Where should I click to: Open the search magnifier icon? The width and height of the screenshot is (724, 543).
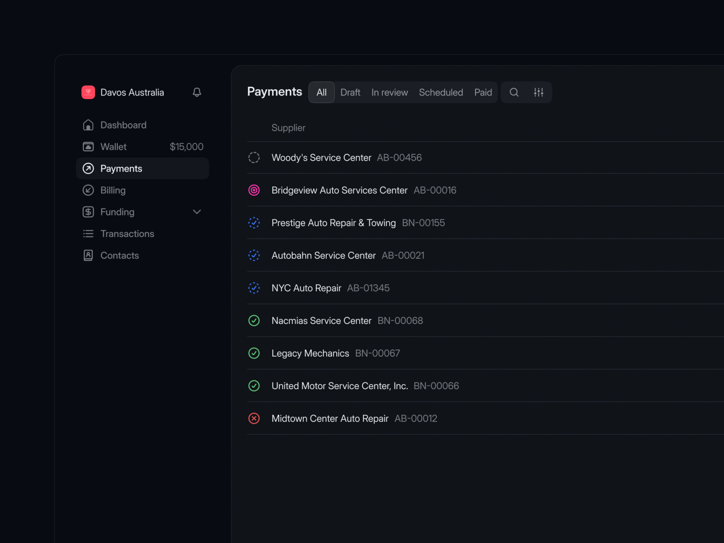click(x=514, y=92)
